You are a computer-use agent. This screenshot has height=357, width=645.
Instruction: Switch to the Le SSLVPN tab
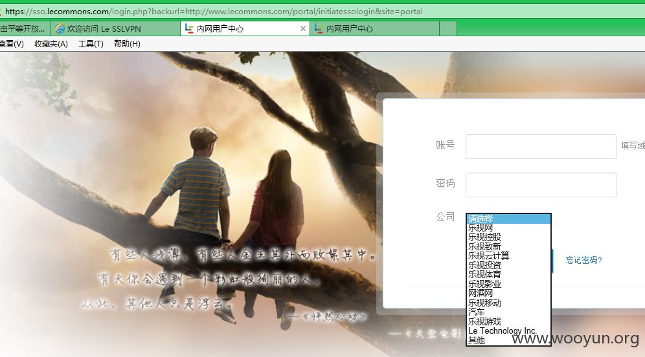(115, 28)
